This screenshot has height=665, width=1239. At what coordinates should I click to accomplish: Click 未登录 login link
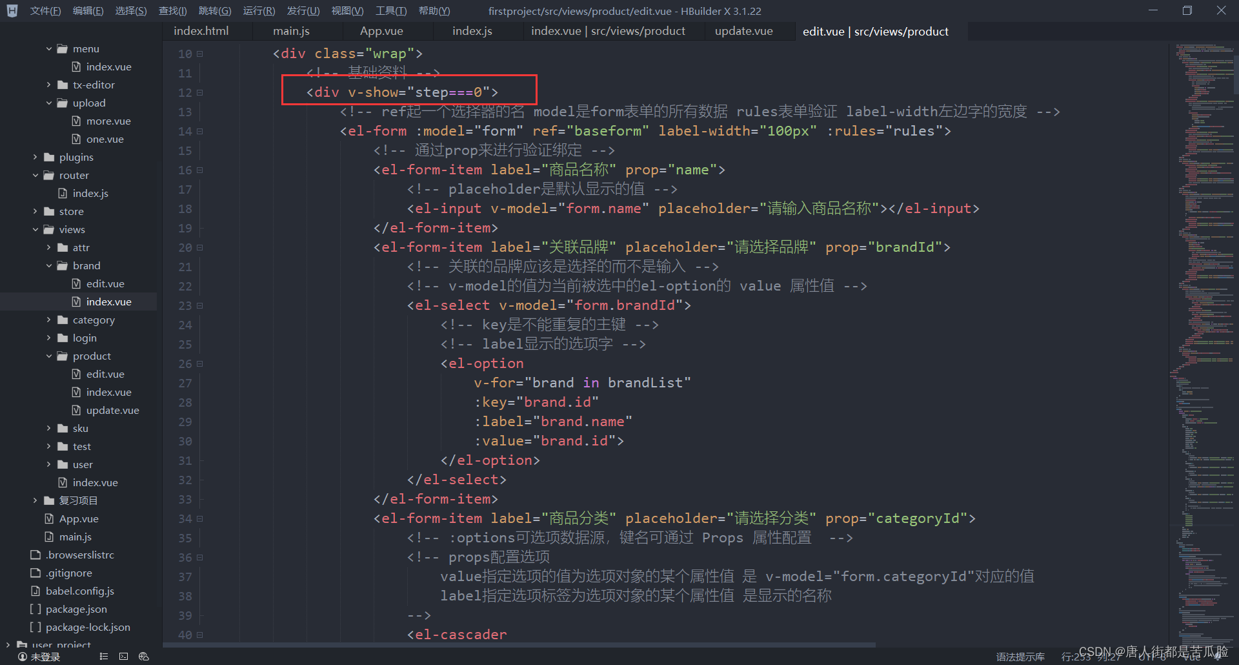point(45,657)
